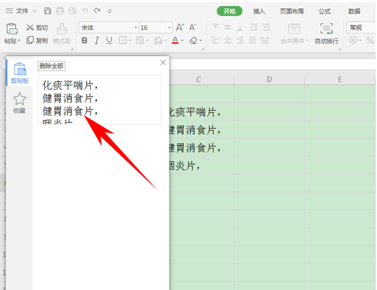
Task: Click the Paste (粘贴) clipboard icon
Action: 12,29
